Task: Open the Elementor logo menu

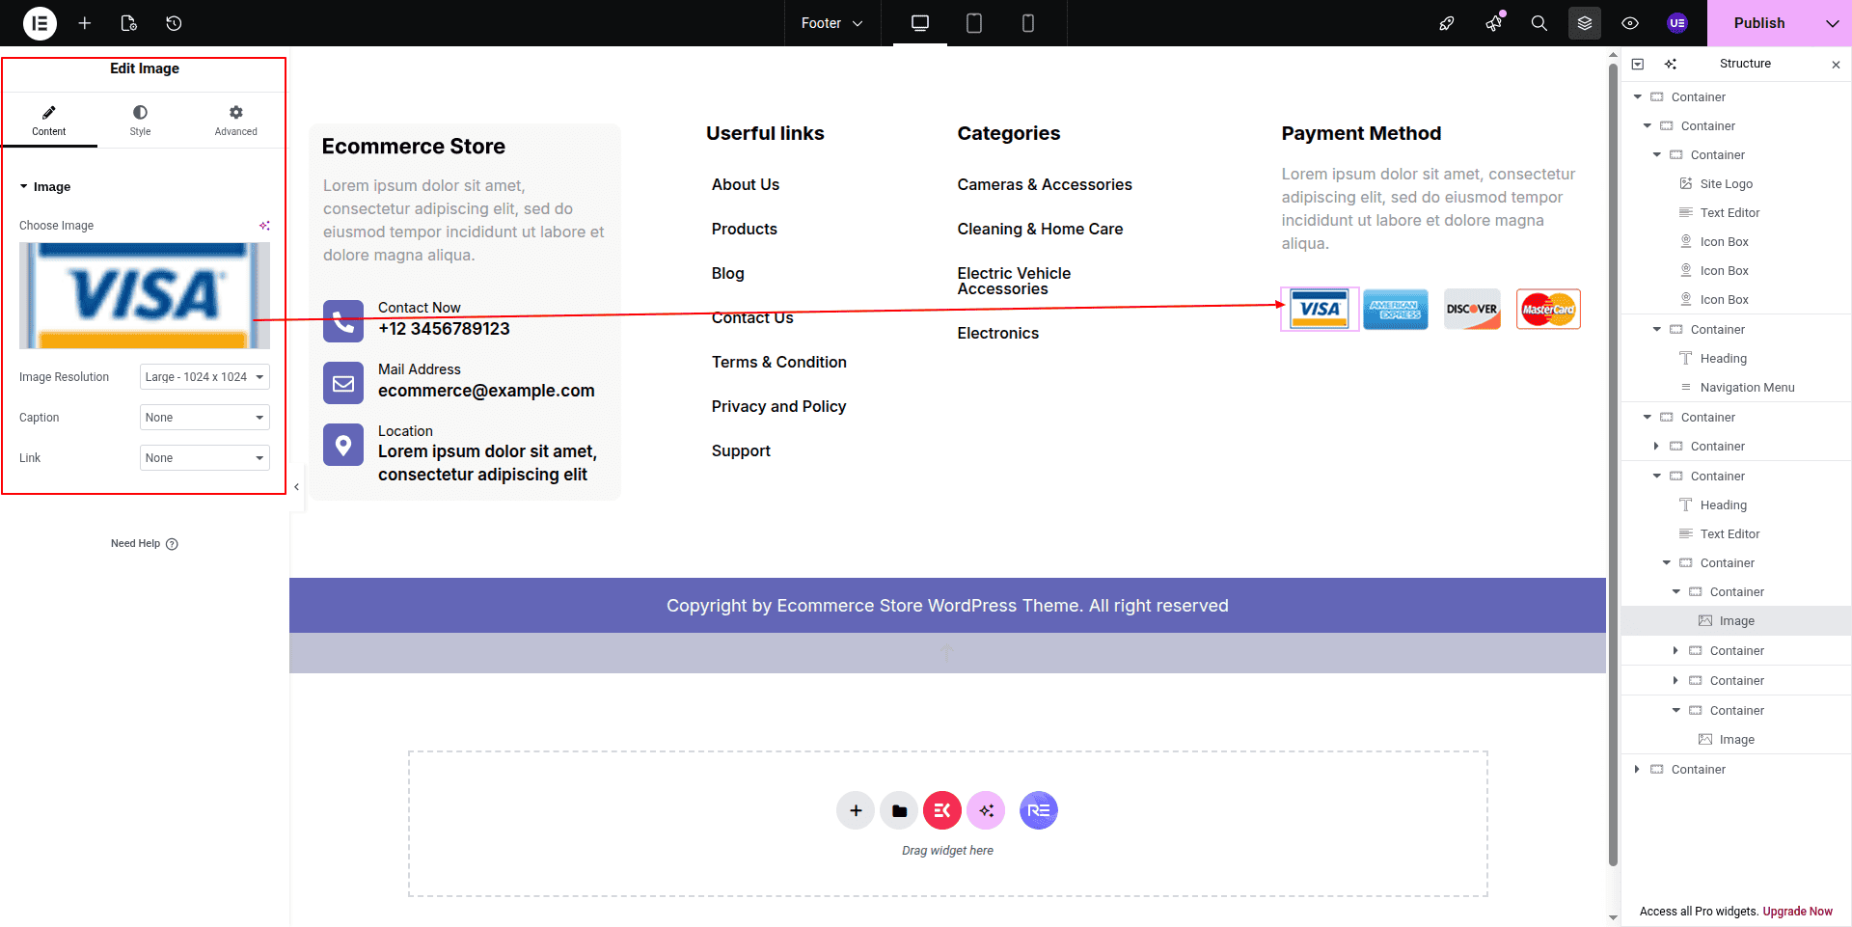Action: click(x=40, y=23)
